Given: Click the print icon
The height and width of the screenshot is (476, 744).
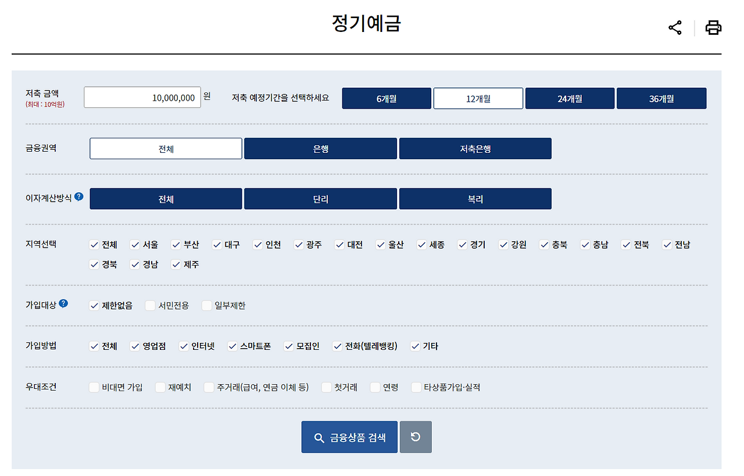Looking at the screenshot, I should click(x=713, y=27).
